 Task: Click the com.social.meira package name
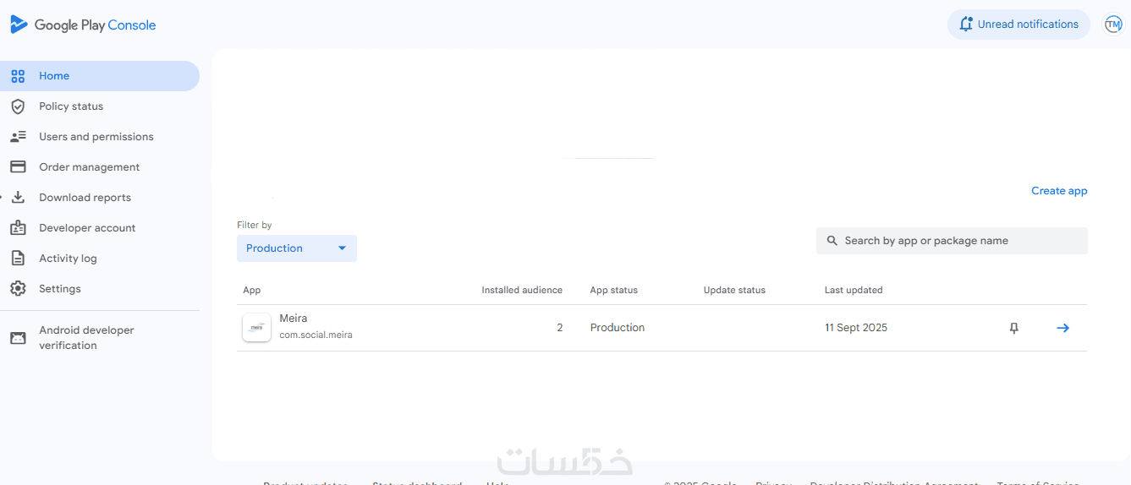(x=316, y=335)
